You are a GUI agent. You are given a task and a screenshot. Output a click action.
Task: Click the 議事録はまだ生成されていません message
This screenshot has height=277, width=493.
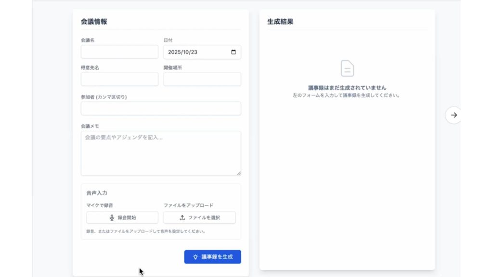click(347, 88)
